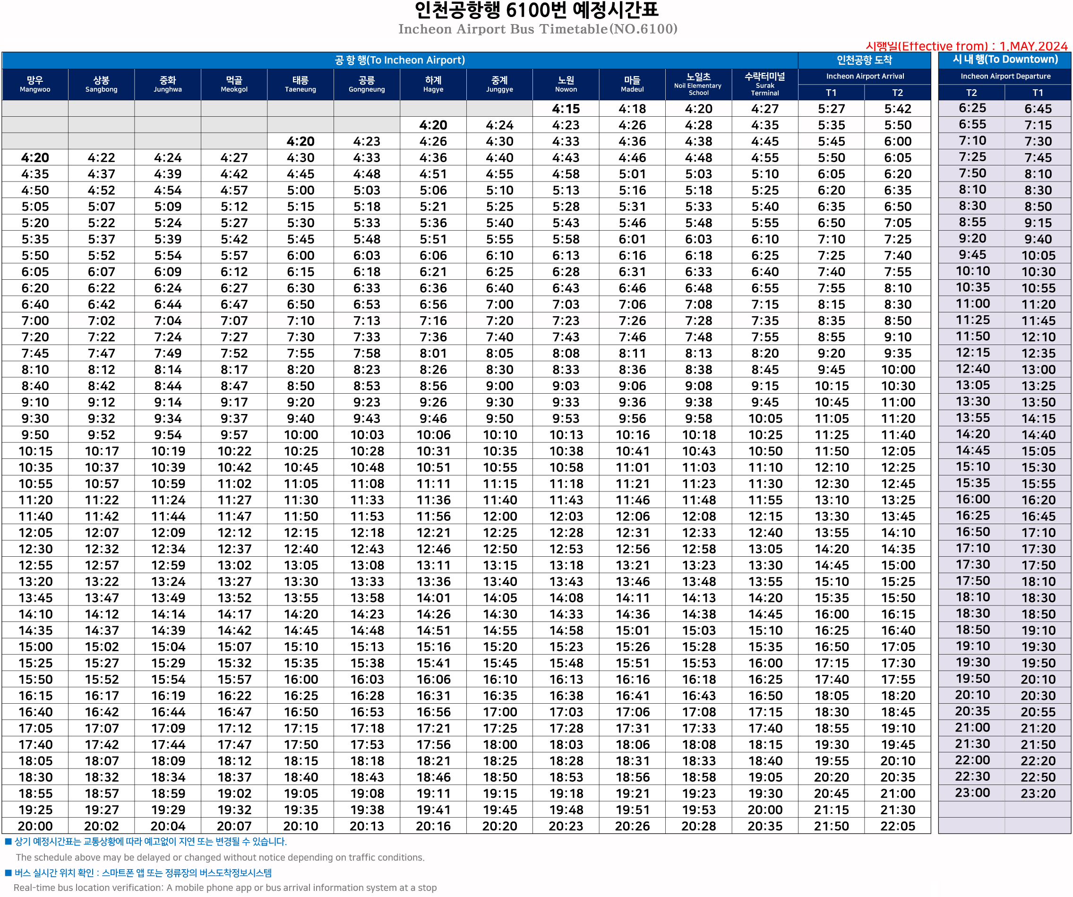Click the 'Meokgol' column header
The image size is (1073, 897).
tap(234, 84)
